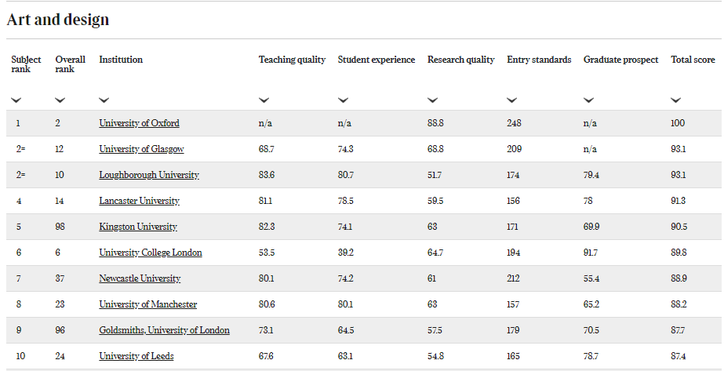Screen dimensions: 724x371
Task: Click the chevron below the Institution header
Action: (104, 100)
